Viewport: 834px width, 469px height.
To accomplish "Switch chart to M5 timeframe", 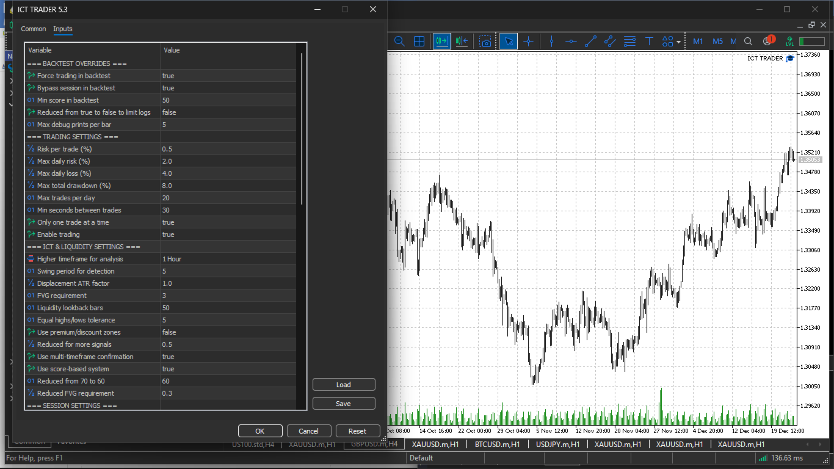I will click(x=717, y=42).
